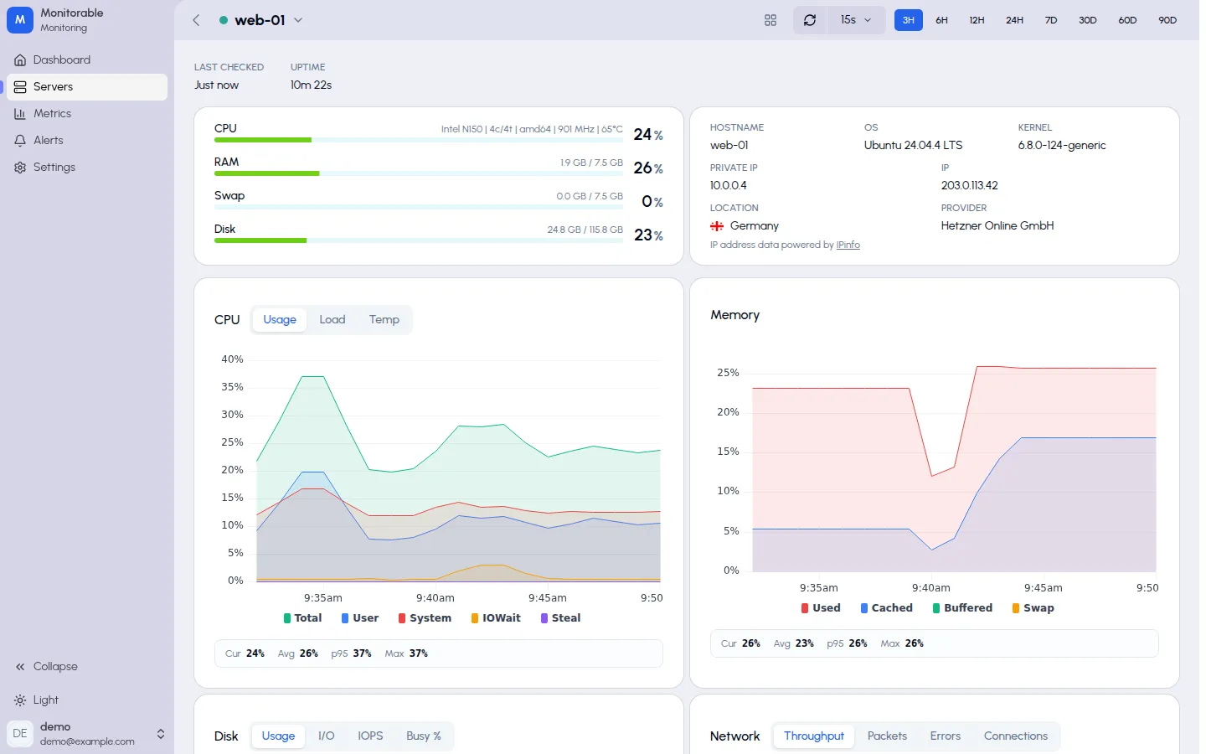Toggle the Used series in Memory legend
The height and width of the screenshot is (754, 1206).
pyautogui.click(x=821, y=607)
